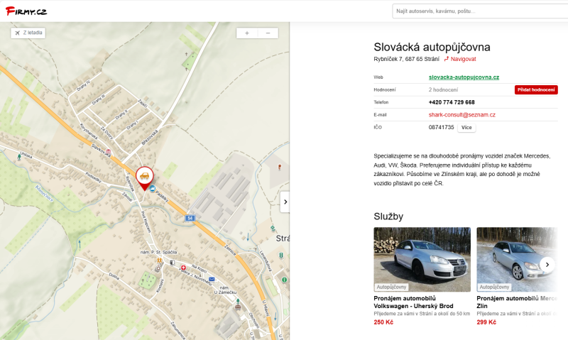Click the blue bus stop icon near Paděky

pyautogui.click(x=153, y=188)
